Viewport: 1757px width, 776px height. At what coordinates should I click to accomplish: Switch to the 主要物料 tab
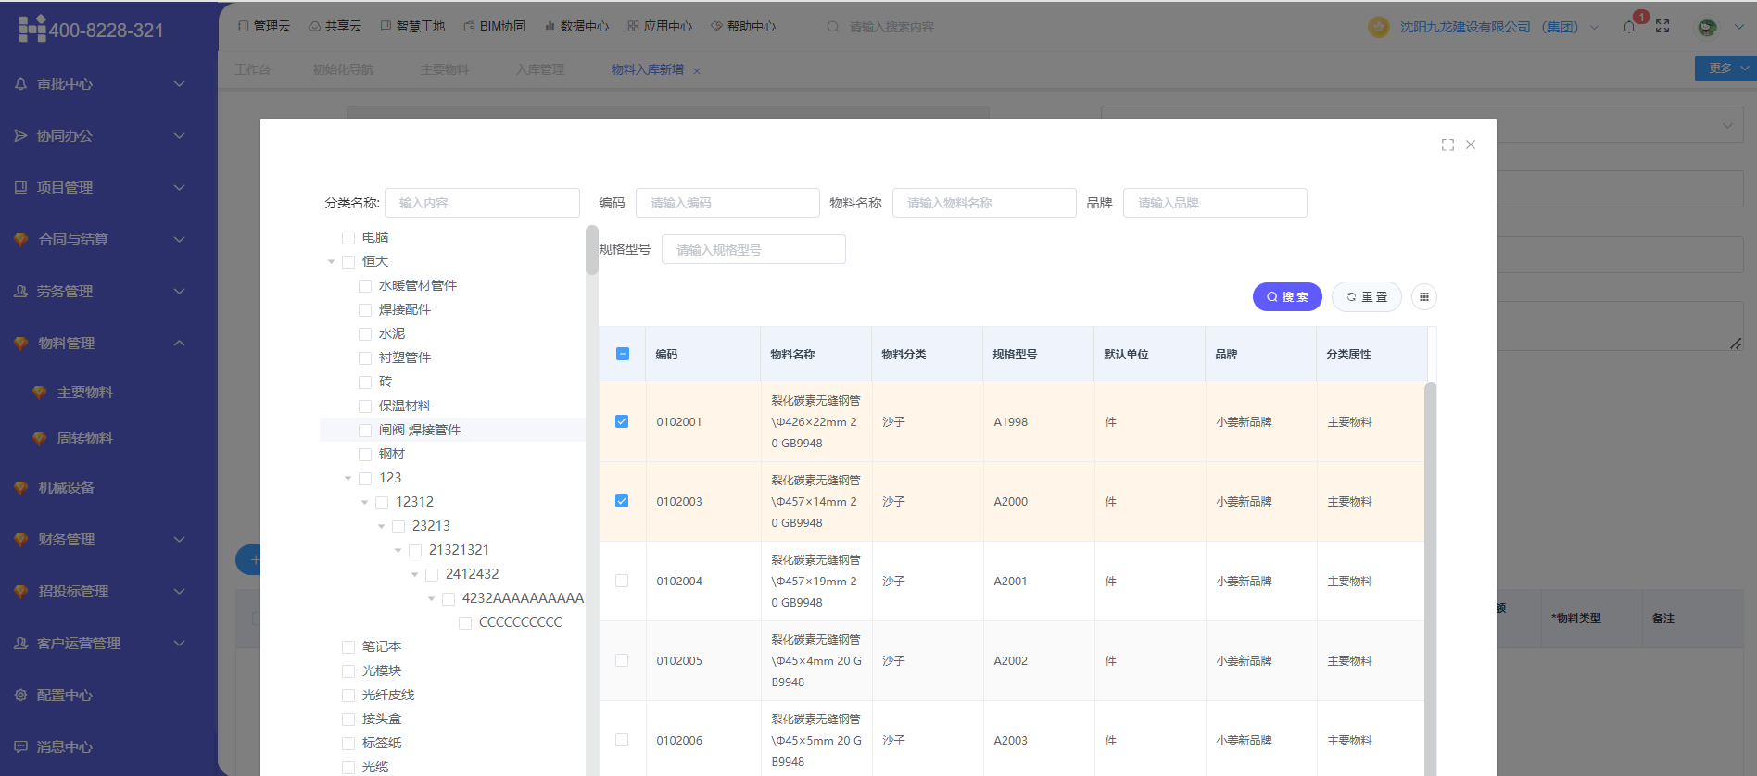coord(444,69)
